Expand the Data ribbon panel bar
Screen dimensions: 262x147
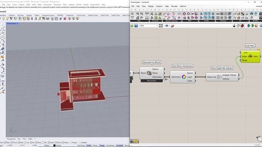pos(140,21)
